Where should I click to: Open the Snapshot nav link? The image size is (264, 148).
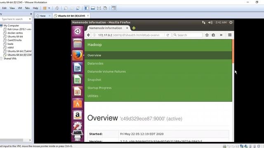[x=94, y=80]
